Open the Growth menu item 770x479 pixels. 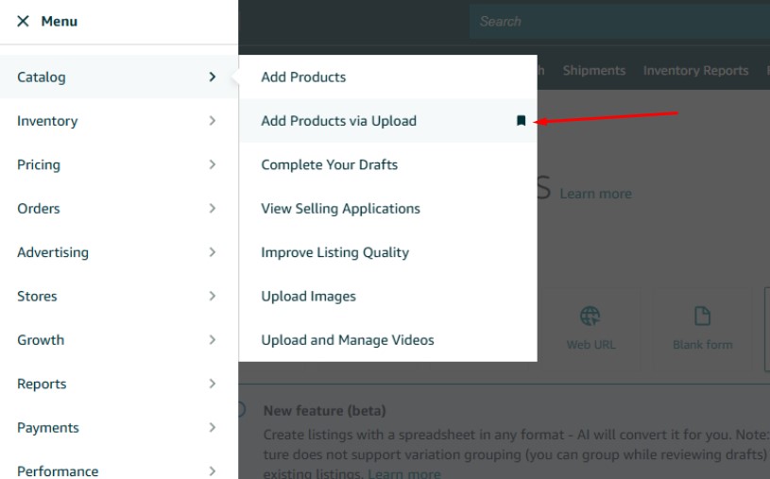coord(119,339)
